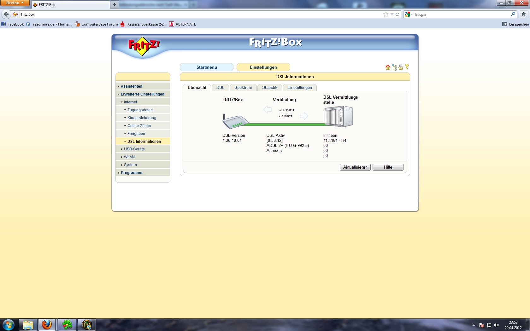Click the FRITZ!Box browser tab
Viewport: 530px width, 331px height.
71,5
